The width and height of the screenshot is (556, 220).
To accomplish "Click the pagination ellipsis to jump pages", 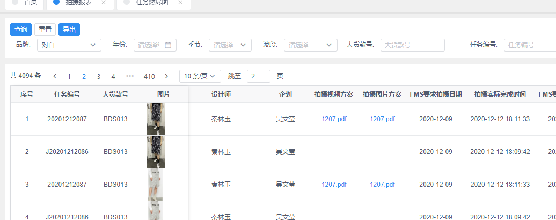I will click(x=130, y=76).
